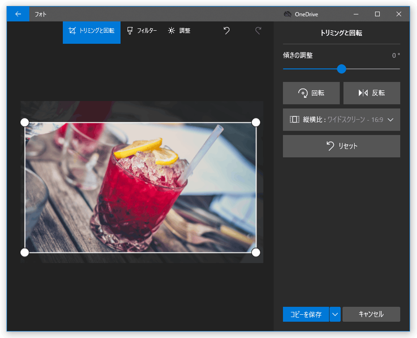Screen dimensions: 417x338
Task: Open the 縦横比 aspect ratio dropdown
Action: coord(342,120)
